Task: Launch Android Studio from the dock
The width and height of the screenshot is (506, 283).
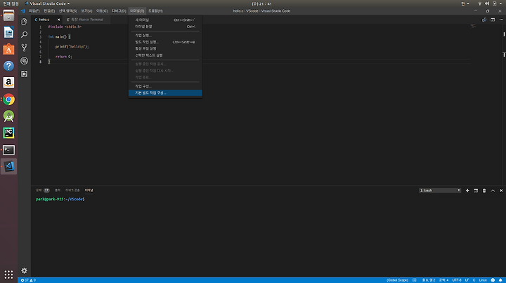Action: 8,116
